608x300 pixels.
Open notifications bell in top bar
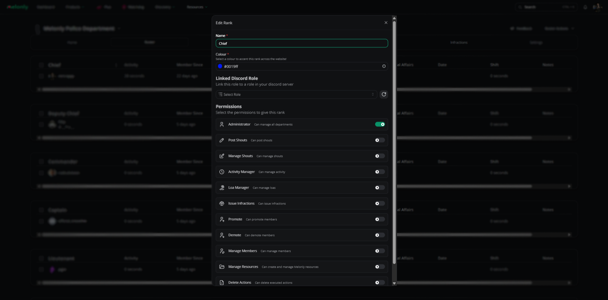[585, 7]
